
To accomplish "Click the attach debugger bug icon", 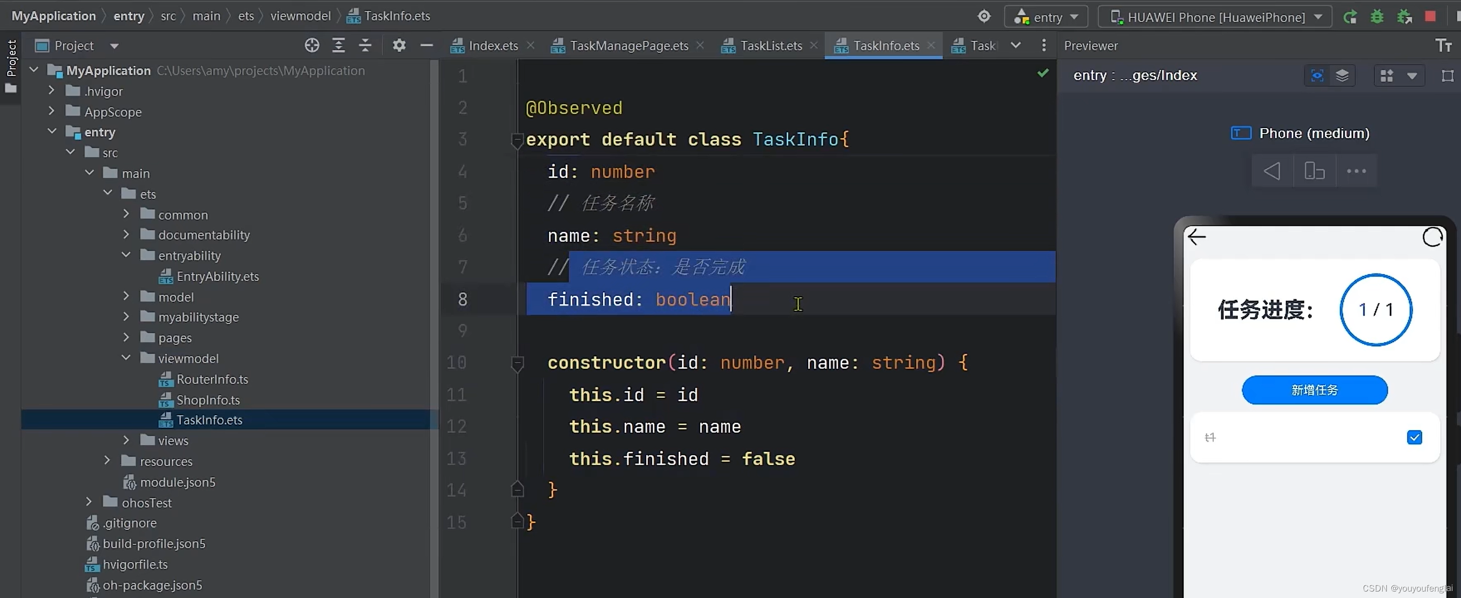I will [1404, 17].
